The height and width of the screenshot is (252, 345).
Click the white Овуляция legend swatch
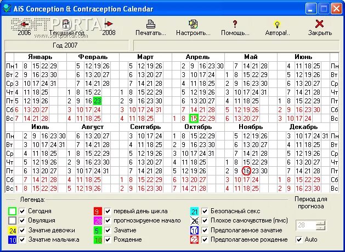pos(12,221)
